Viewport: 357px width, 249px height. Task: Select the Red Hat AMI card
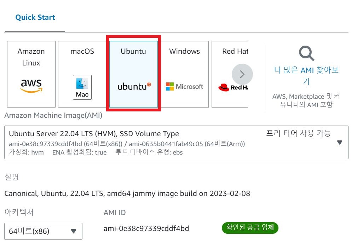click(230, 74)
